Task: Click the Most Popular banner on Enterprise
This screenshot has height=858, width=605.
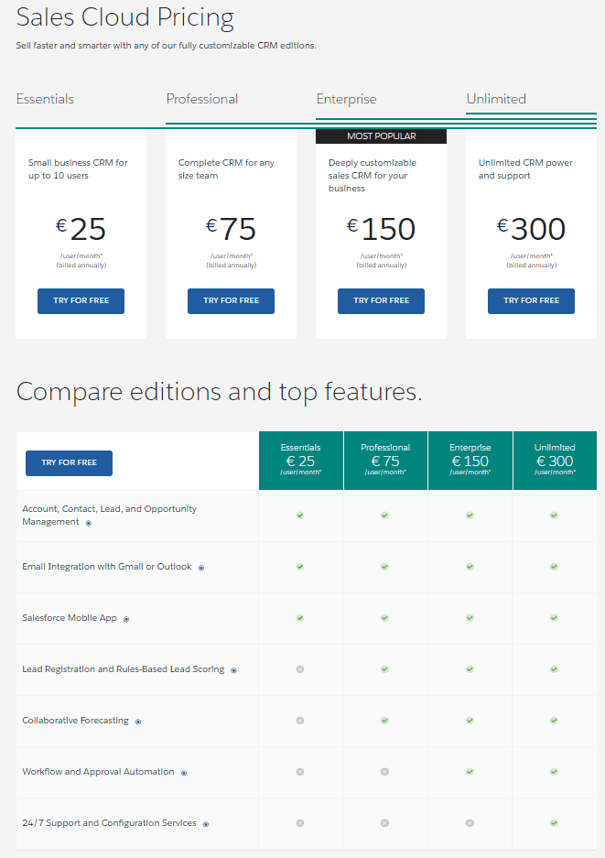Action: 382,136
